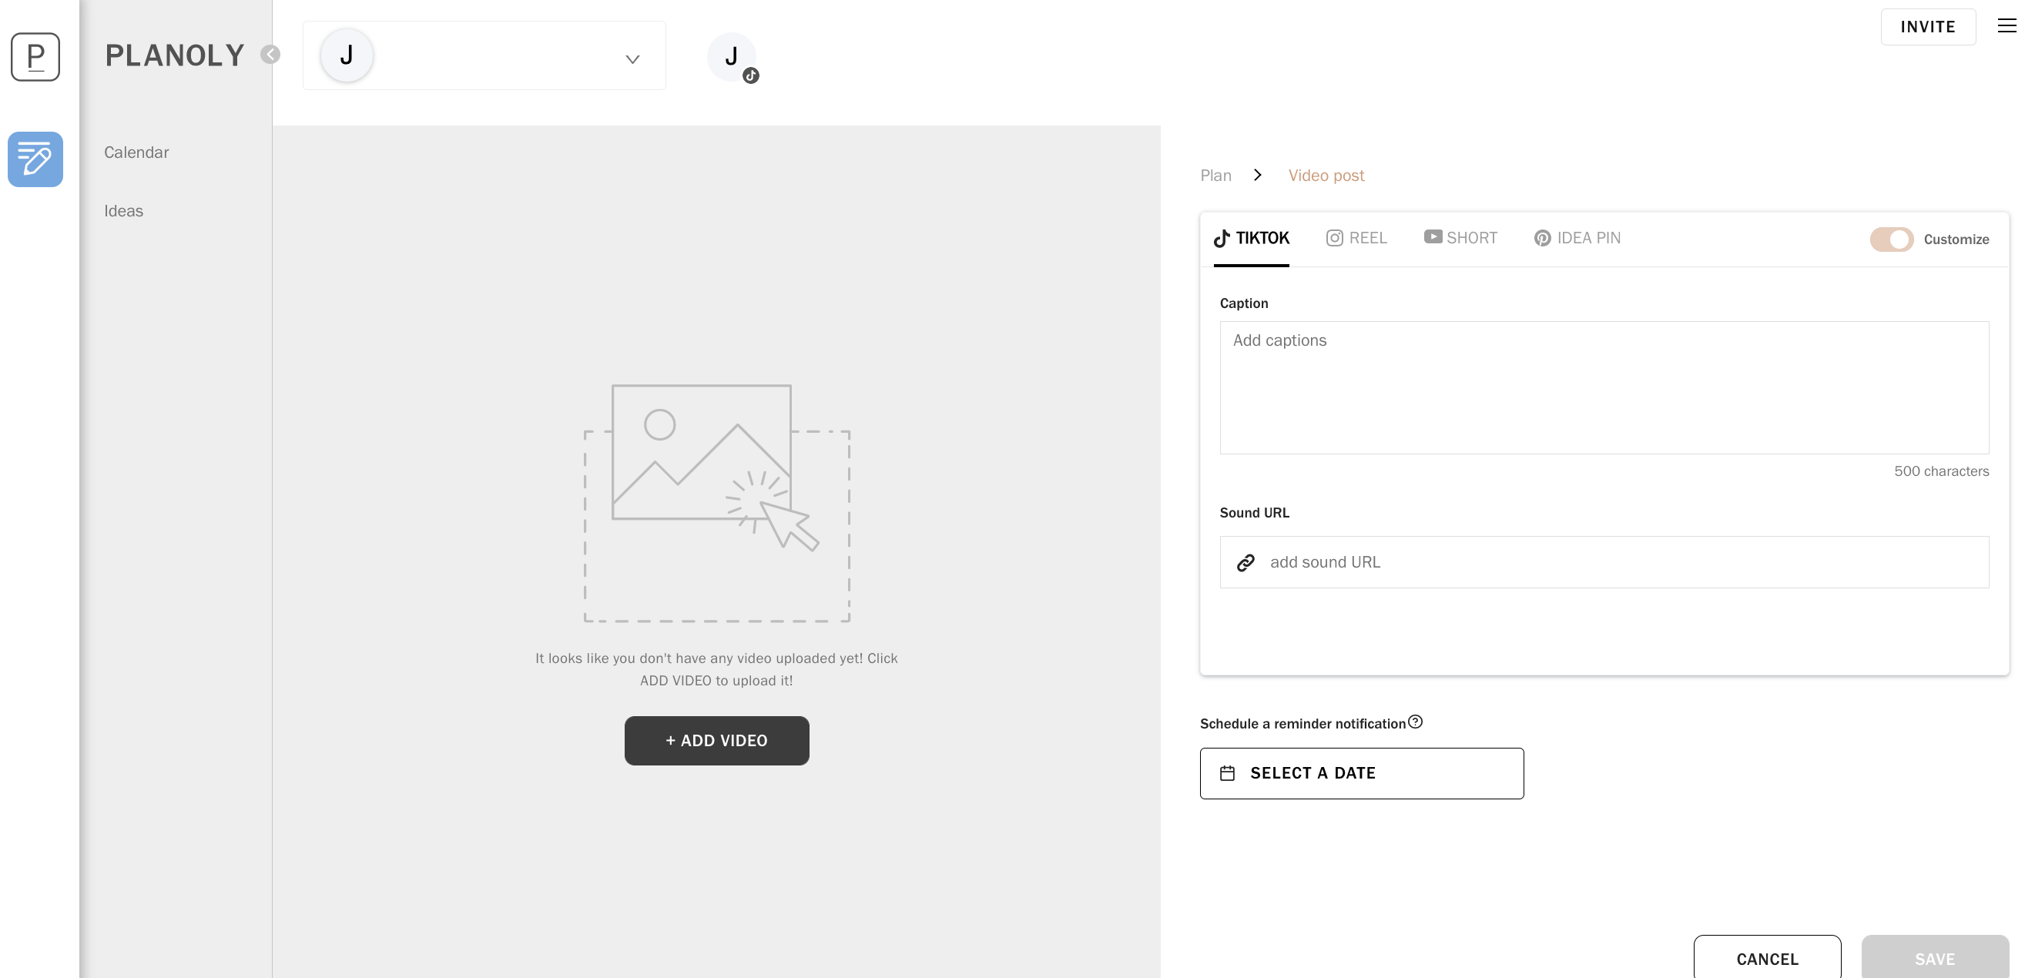Viewport: 2035px width, 978px height.
Task: Click the CANCEL button
Action: pos(1767,957)
